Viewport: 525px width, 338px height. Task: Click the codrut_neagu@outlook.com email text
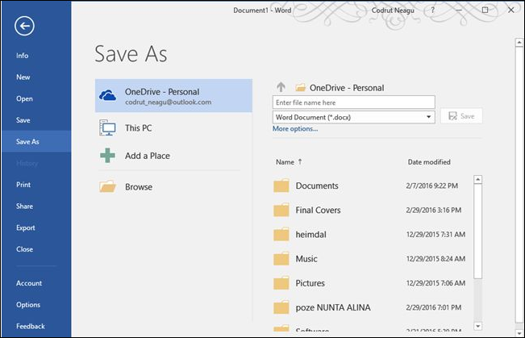[x=168, y=102]
